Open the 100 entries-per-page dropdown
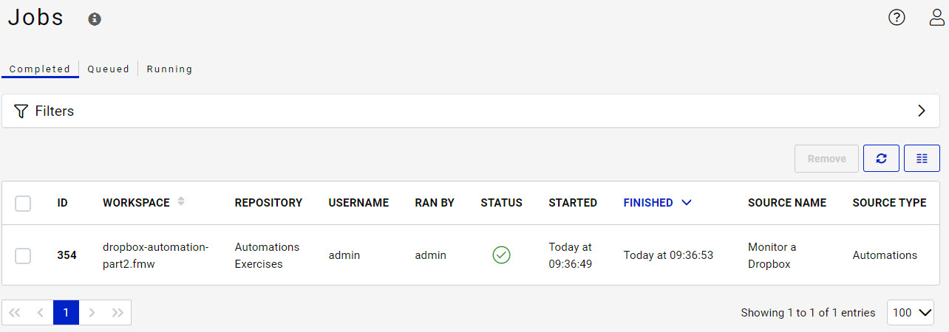This screenshot has height=332, width=949. (x=911, y=313)
